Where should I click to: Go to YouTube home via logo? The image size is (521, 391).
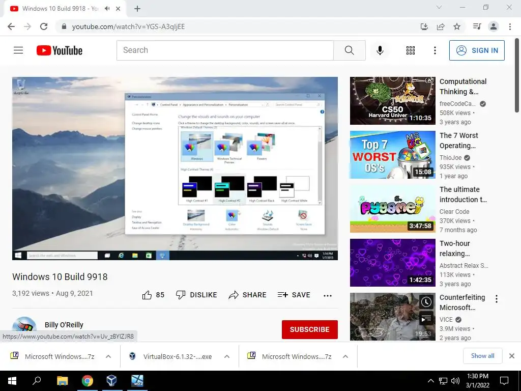pos(60,50)
